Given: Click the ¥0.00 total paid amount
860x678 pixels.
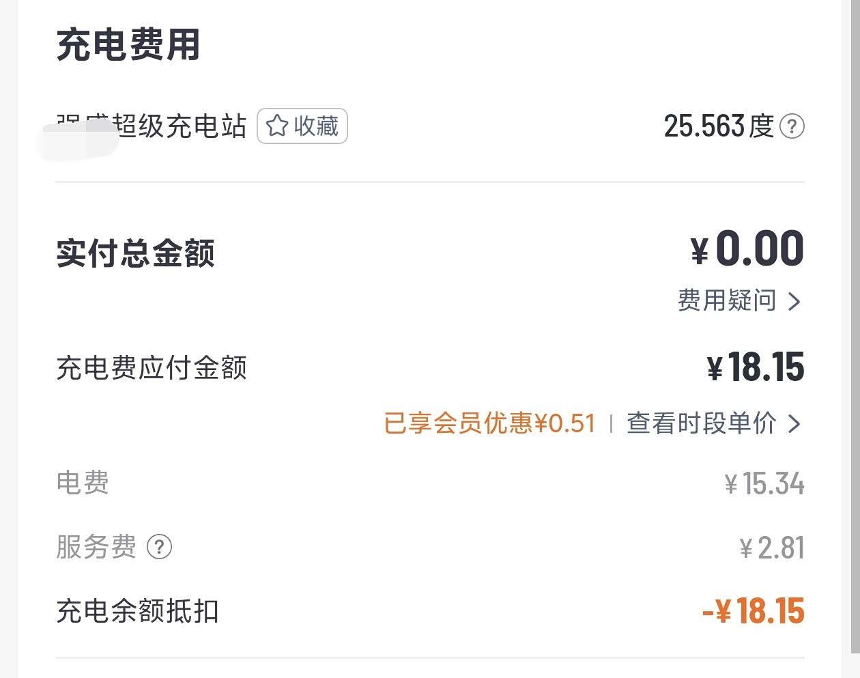Looking at the screenshot, I should coord(747,249).
